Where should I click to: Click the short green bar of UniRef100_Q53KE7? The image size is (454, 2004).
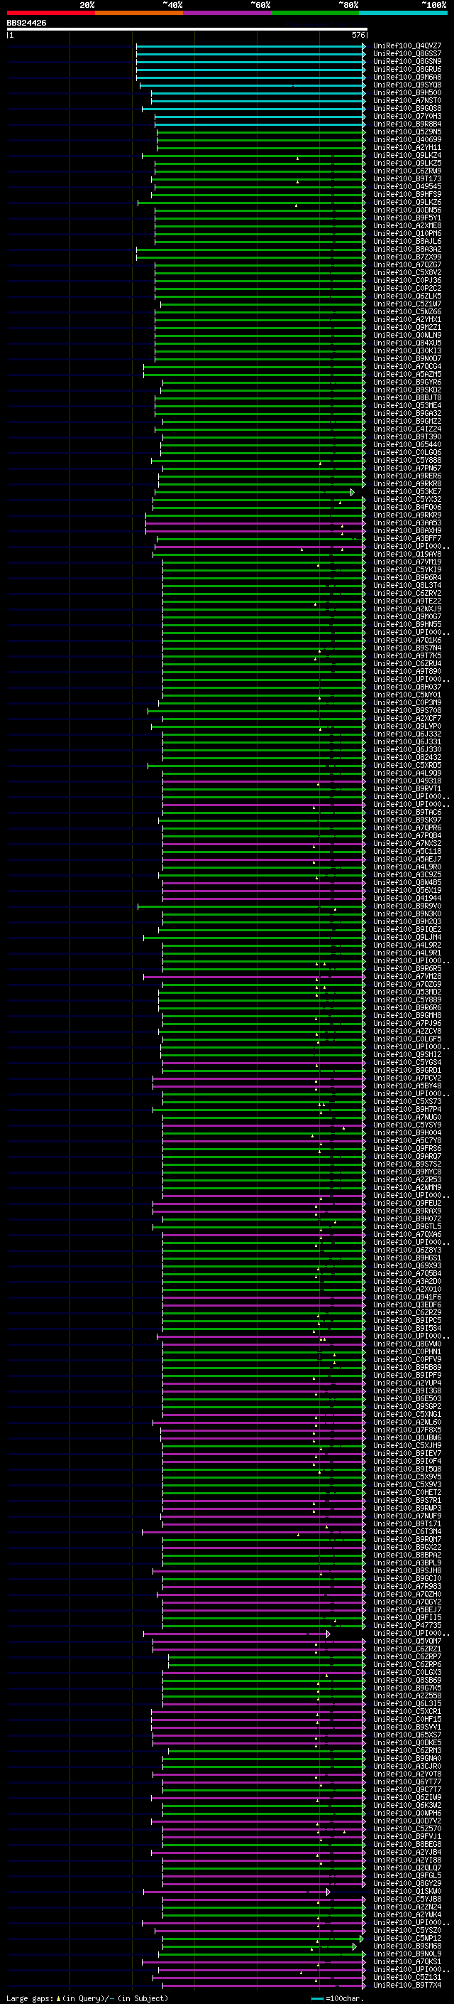[x=255, y=493]
